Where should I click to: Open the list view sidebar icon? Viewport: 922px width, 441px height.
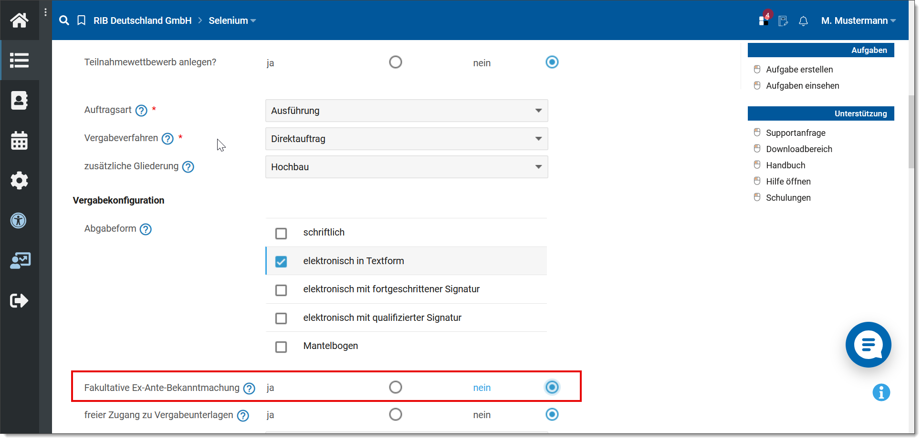click(19, 60)
